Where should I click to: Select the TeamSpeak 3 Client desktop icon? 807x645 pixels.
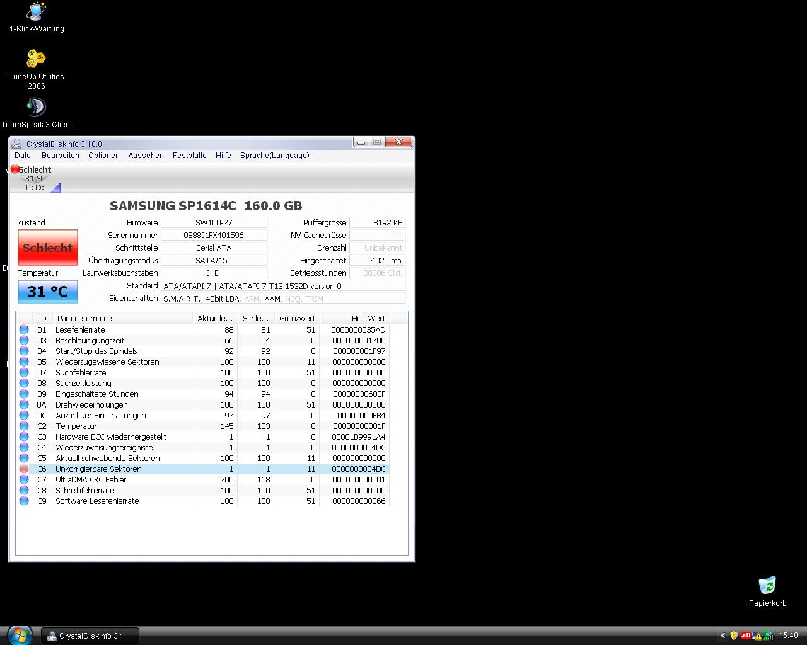(x=37, y=113)
